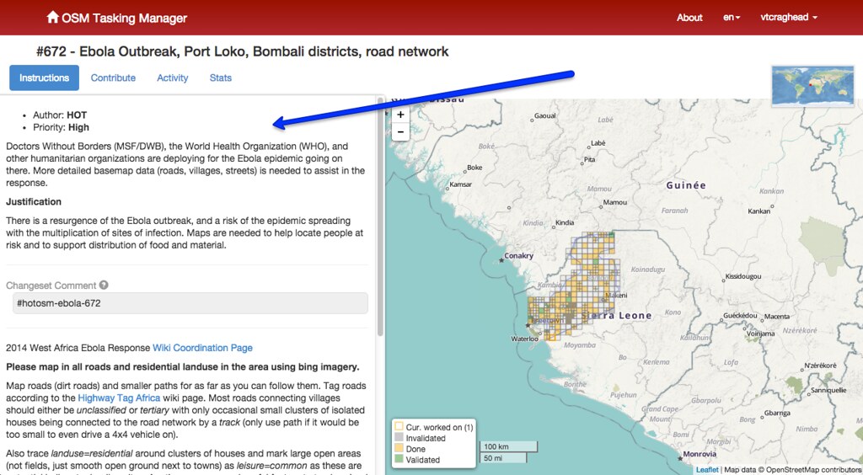Screen dimensions: 863x475
Task: Click the Kissidougou city label on map
Action: click(743, 276)
